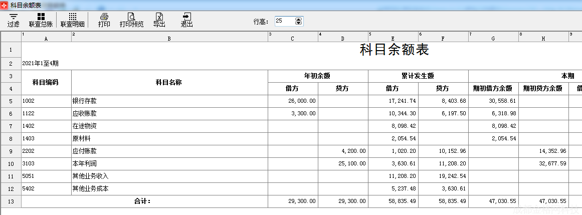
Task: Click the 联查总账 toolbar icon
Action: [41, 20]
